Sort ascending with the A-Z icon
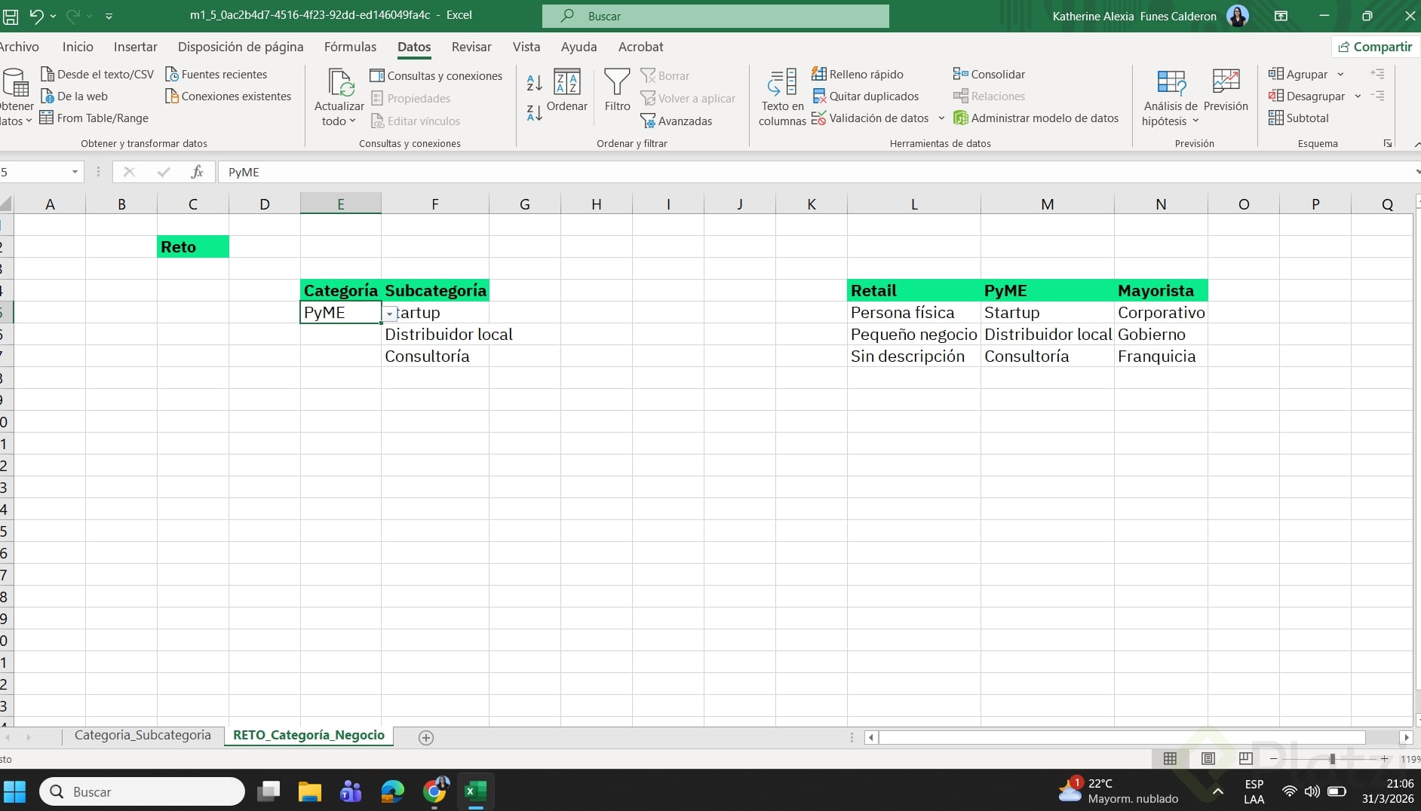Viewport: 1421px width, 811px height. coord(534,82)
